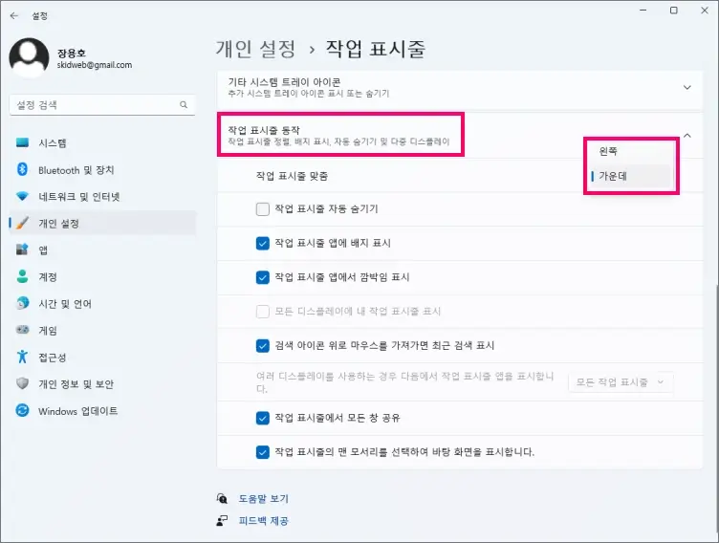Click the 계정 person icon
Image resolution: width=719 pixels, height=543 pixels.
tap(23, 276)
